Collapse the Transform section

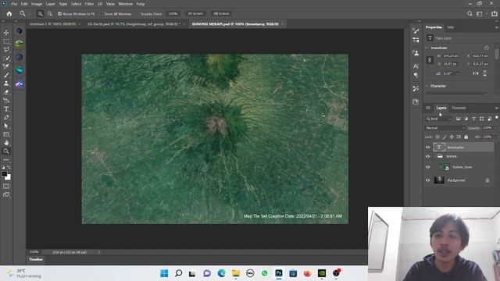427,48
